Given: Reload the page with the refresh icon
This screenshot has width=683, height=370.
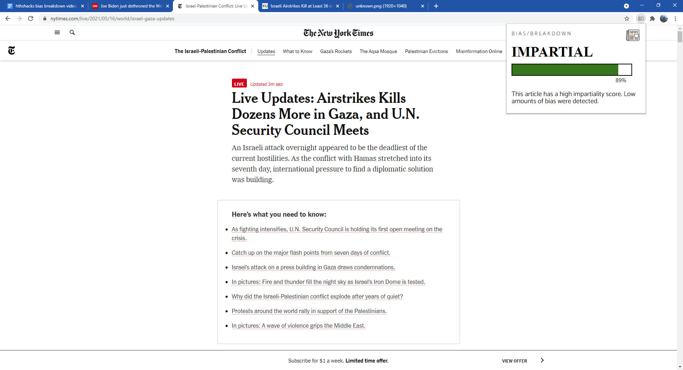Looking at the screenshot, I should click(31, 18).
